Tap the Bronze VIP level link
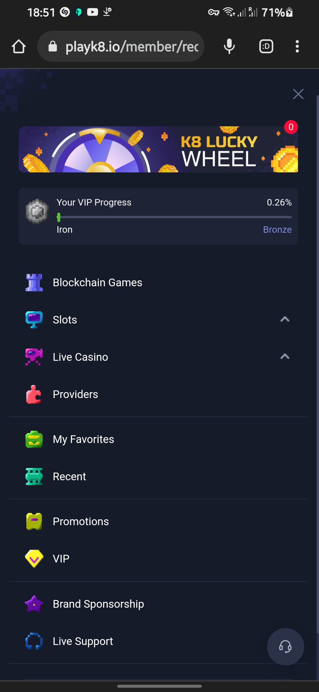Viewport: 319px width, 692px height. pyautogui.click(x=277, y=230)
